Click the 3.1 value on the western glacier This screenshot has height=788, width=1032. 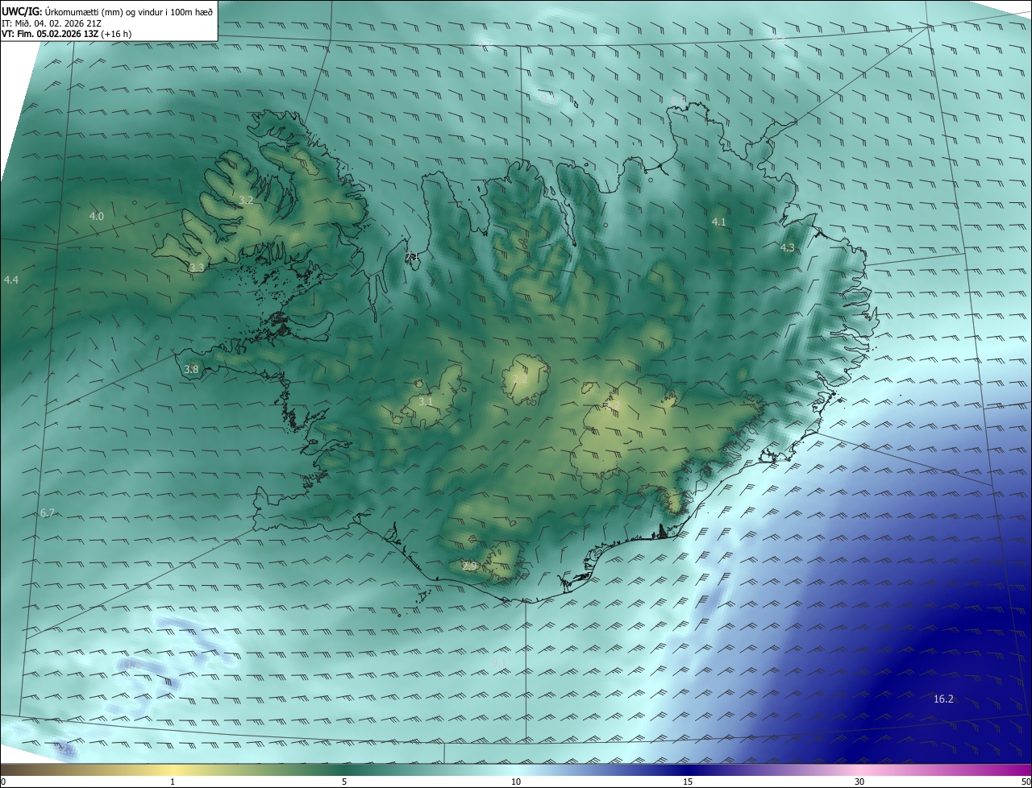pyautogui.click(x=426, y=401)
